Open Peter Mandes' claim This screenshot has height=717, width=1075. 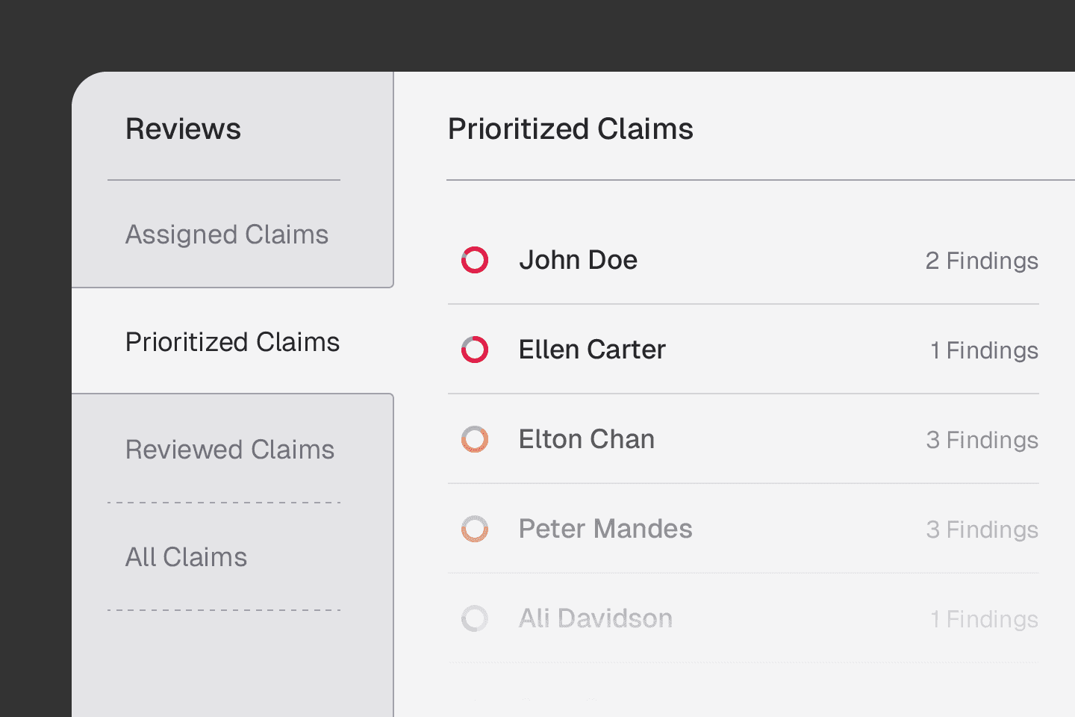605,529
